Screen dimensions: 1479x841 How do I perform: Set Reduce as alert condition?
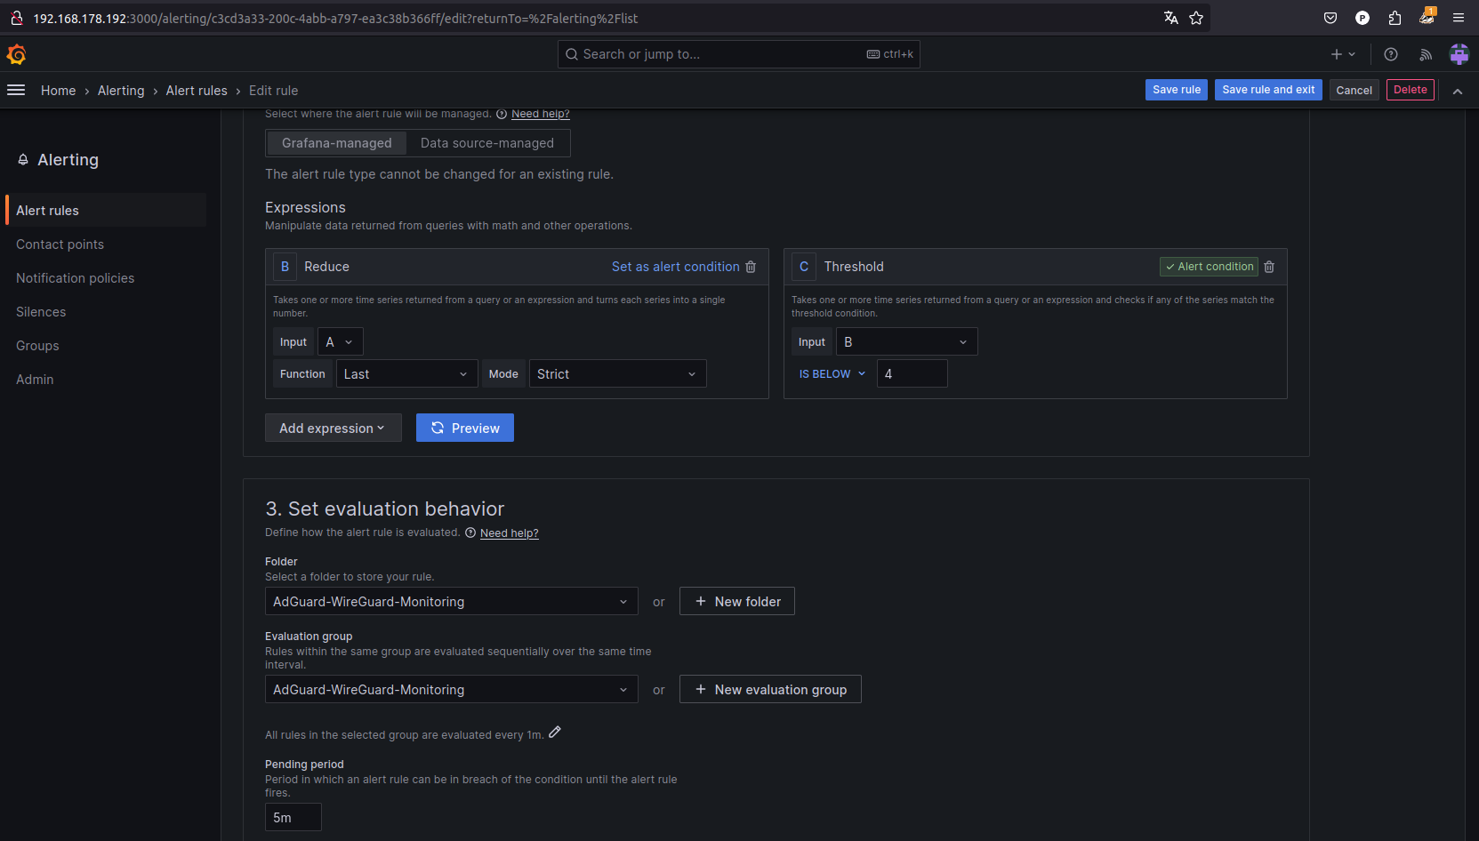pyautogui.click(x=675, y=267)
